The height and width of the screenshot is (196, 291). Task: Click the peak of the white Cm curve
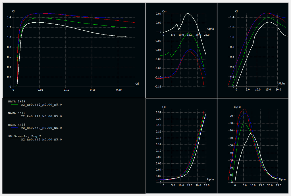pos(188,13)
